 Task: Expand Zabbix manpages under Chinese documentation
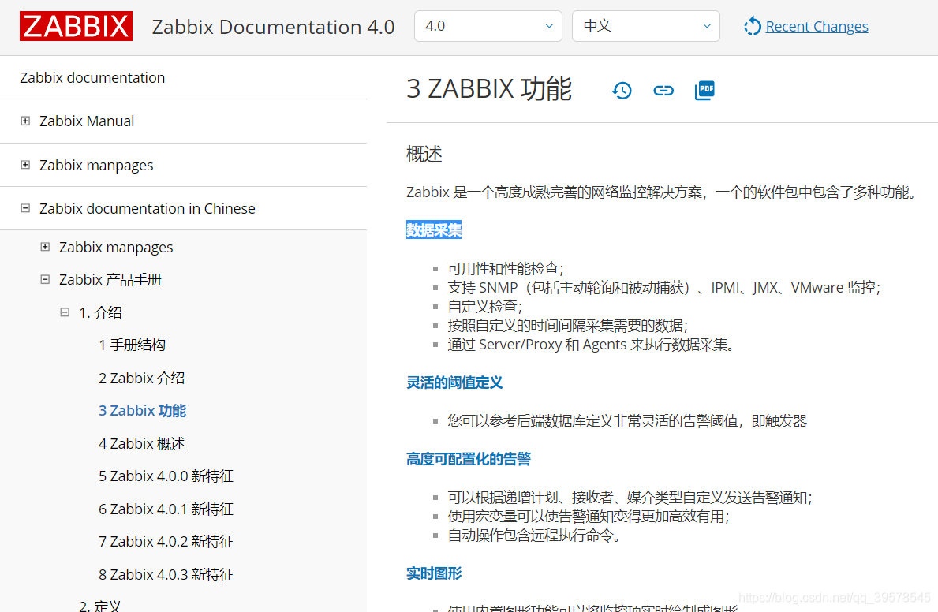click(45, 247)
